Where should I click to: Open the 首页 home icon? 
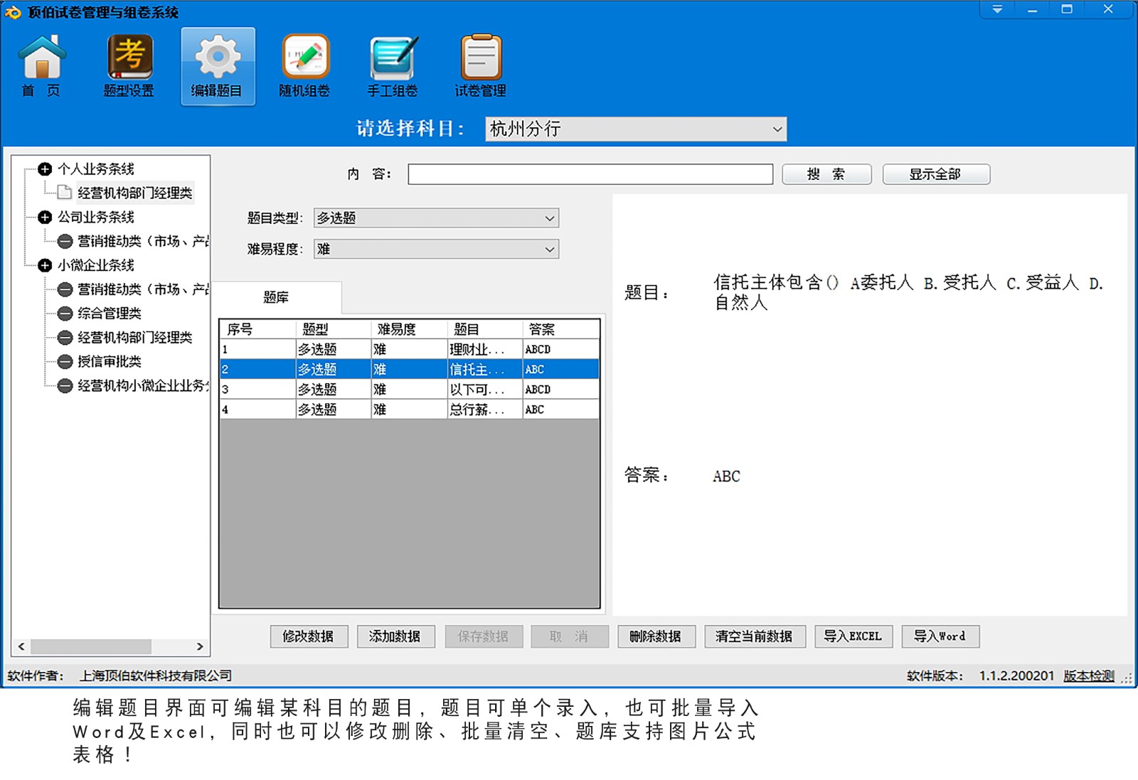pyautogui.click(x=42, y=58)
